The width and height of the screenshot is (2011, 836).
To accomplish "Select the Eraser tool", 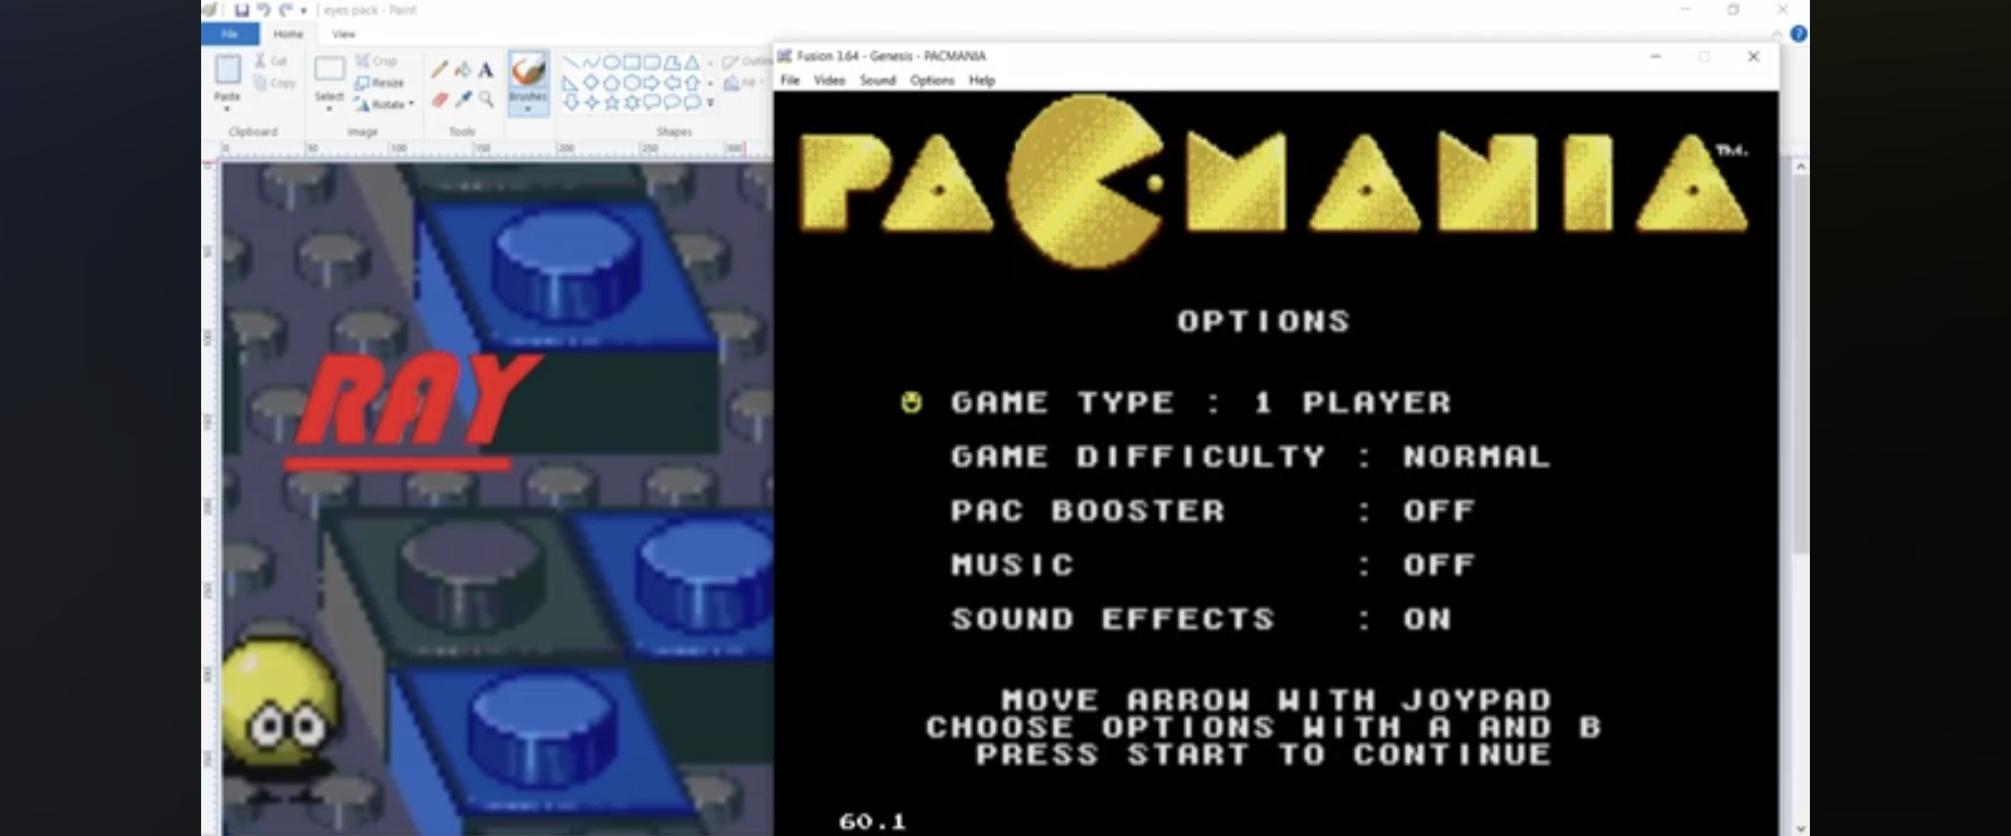I will [440, 100].
